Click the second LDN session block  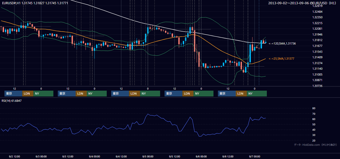(81, 94)
